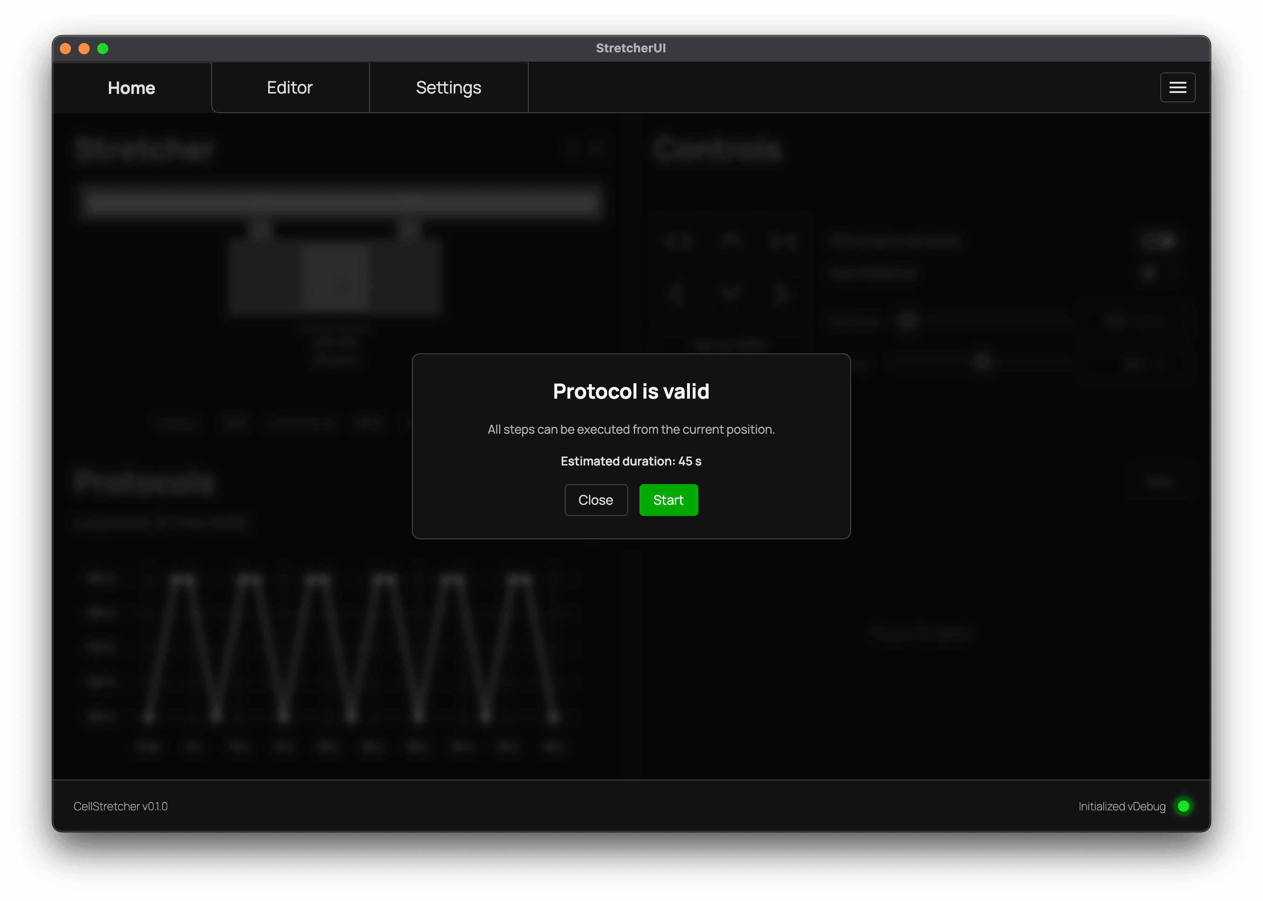Open the Editor tab
The width and height of the screenshot is (1263, 901).
coord(290,88)
